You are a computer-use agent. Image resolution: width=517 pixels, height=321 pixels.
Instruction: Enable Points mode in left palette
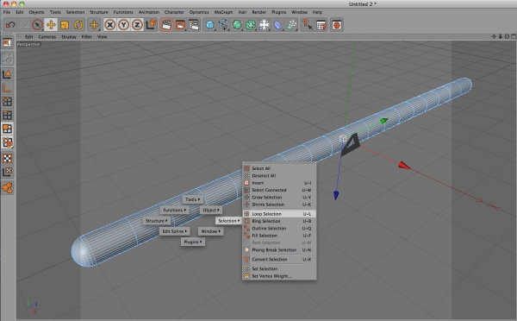pyautogui.click(x=7, y=101)
